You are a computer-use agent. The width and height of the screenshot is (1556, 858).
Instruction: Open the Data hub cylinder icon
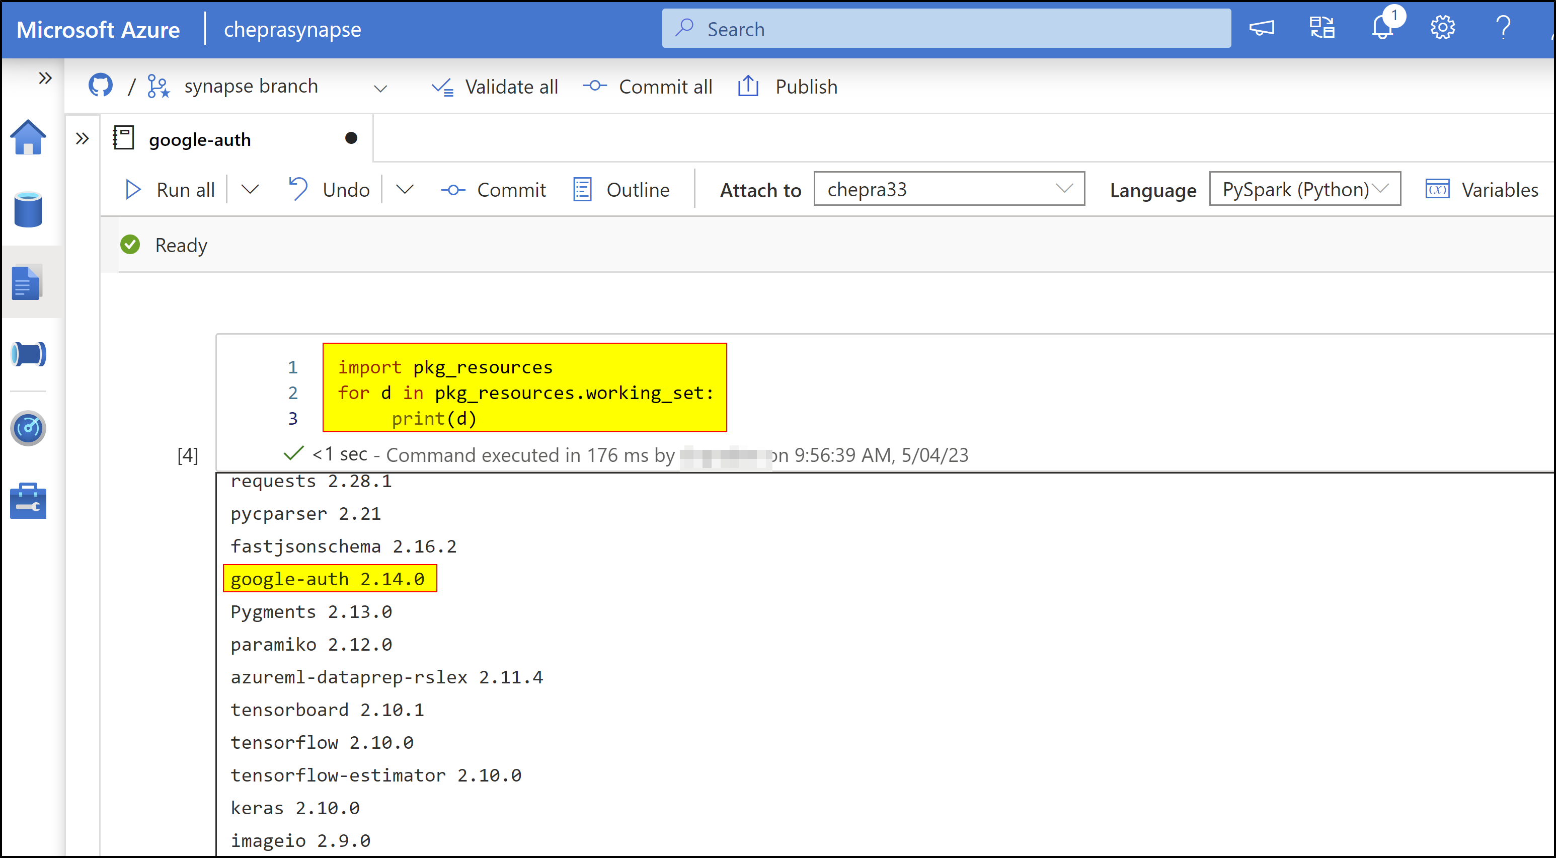pyautogui.click(x=28, y=209)
